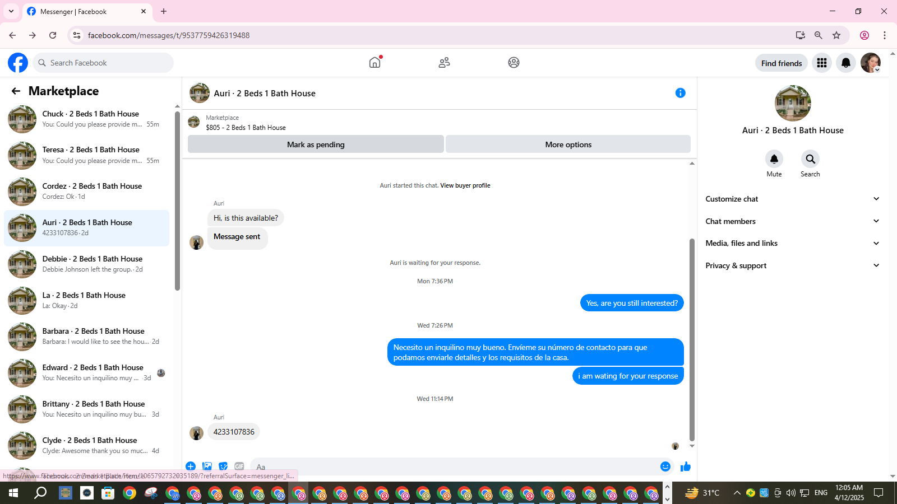Screen dimensions: 897x504
Task: Open the Chrome profile icon
Action: tap(864, 35)
